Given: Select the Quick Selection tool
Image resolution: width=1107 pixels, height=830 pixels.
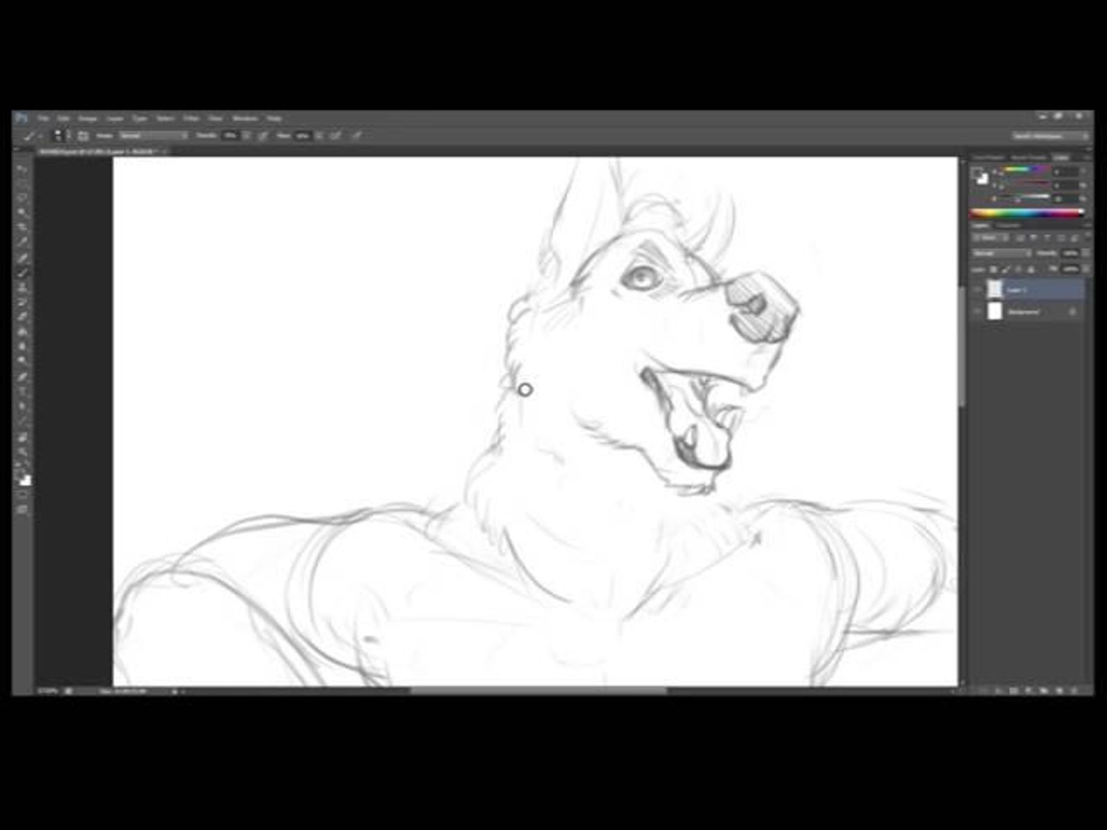Looking at the screenshot, I should pyautogui.click(x=22, y=212).
